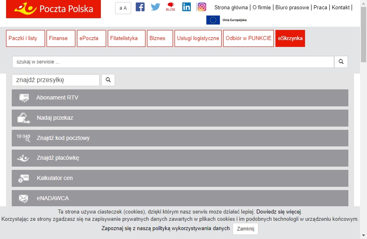
Task: Open the Praca link
Action: tap(320, 7)
